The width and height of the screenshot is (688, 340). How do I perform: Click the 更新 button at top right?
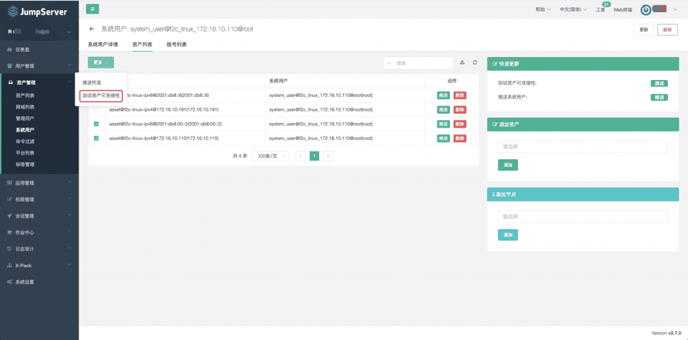(x=644, y=30)
